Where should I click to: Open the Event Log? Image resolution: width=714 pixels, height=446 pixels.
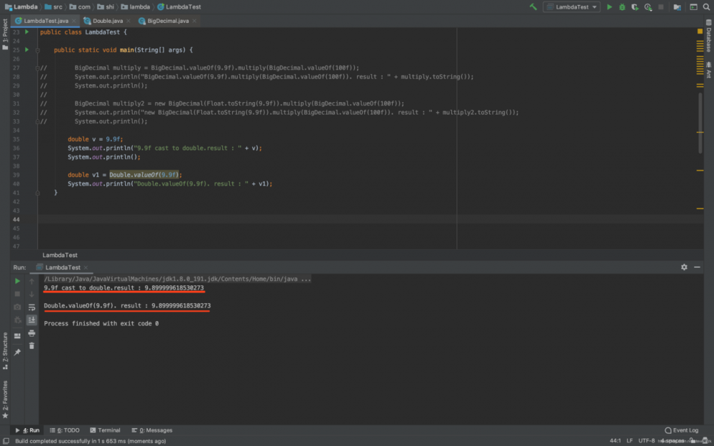pos(681,430)
